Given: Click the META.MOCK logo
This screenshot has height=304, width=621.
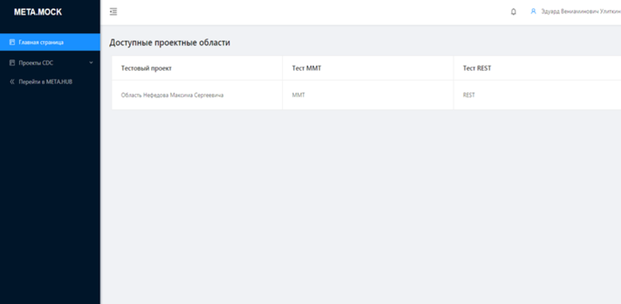Looking at the screenshot, I should (38, 13).
